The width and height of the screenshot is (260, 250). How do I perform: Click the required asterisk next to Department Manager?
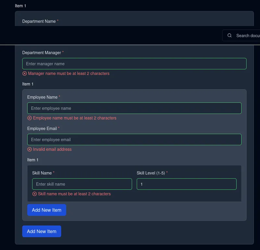pyautogui.click(x=63, y=51)
